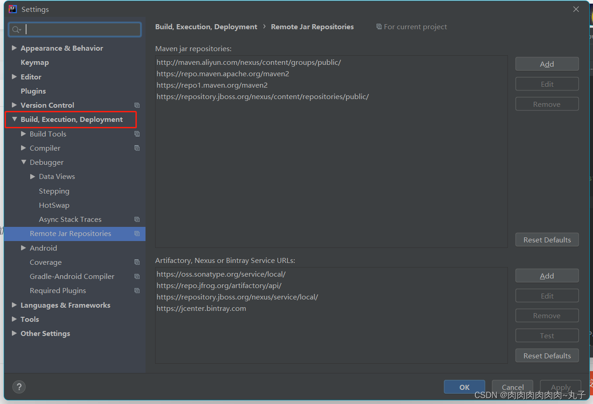Reset Defaults for Maven jar repositories
This screenshot has height=404, width=593.
[x=547, y=240]
